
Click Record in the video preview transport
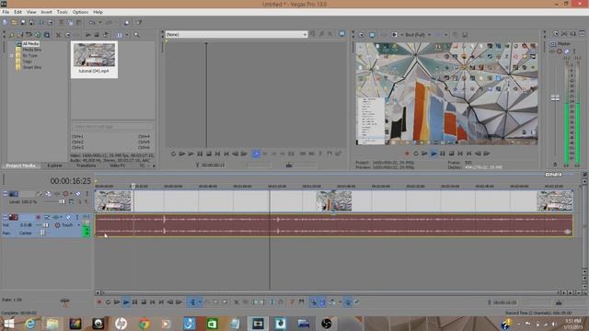point(407,154)
